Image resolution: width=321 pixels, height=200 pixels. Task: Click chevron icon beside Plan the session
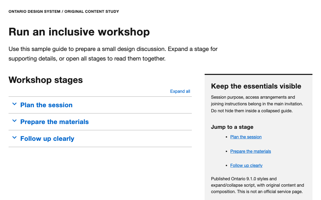pos(14,104)
